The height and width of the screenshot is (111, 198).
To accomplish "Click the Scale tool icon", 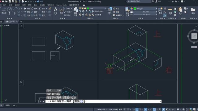I will click(32, 15).
